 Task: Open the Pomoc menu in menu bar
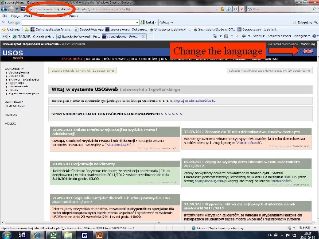coord(74,15)
